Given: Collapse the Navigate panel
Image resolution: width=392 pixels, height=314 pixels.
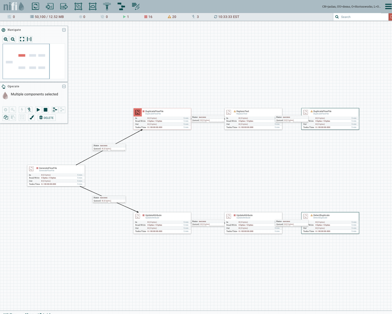Looking at the screenshot, I should coord(64,30).
